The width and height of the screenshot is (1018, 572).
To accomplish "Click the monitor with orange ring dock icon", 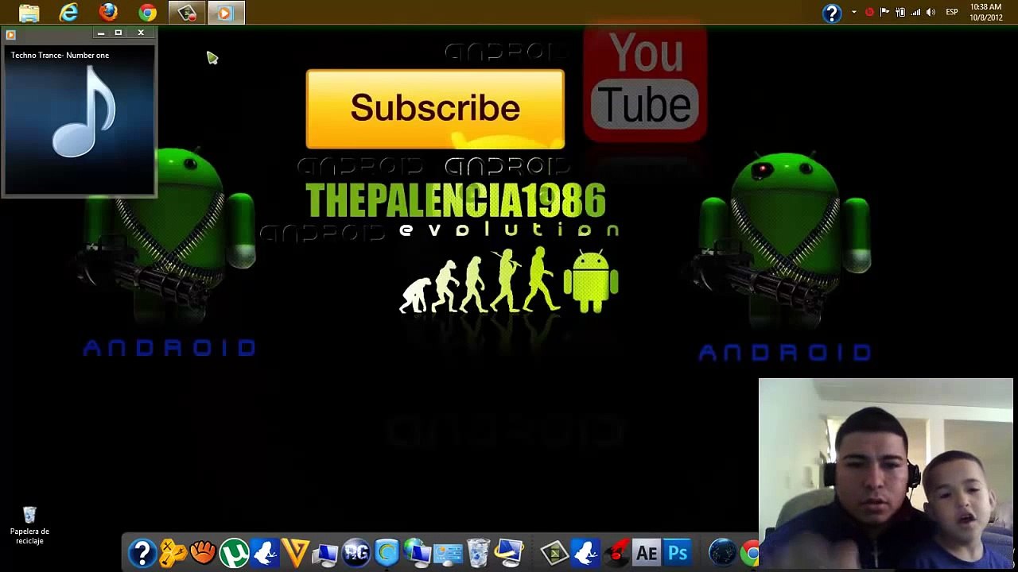I will tap(509, 553).
